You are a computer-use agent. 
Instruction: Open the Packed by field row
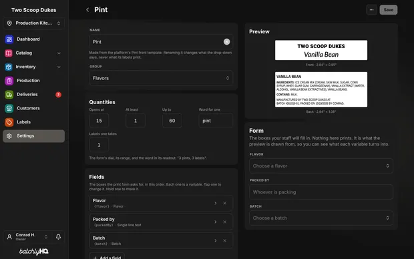(x=161, y=222)
